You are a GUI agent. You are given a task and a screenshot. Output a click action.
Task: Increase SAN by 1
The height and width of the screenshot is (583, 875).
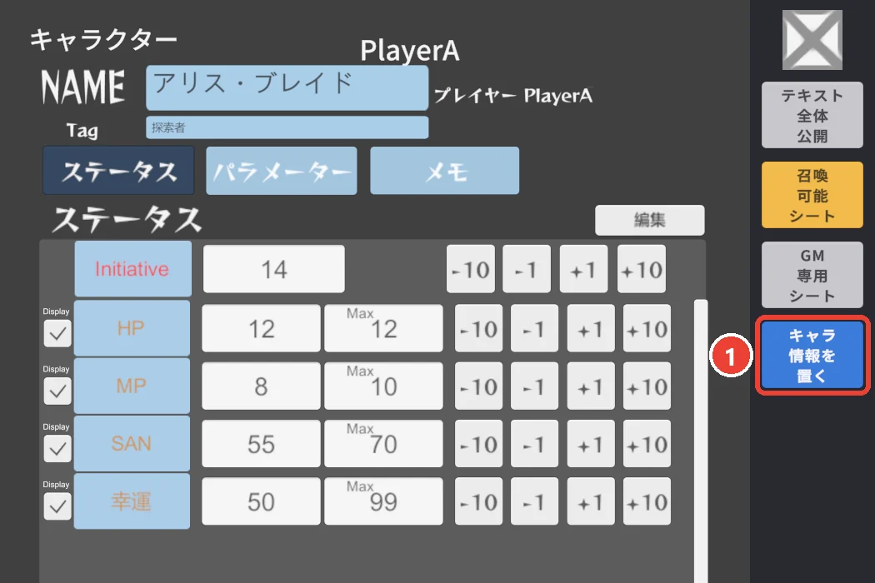591,444
